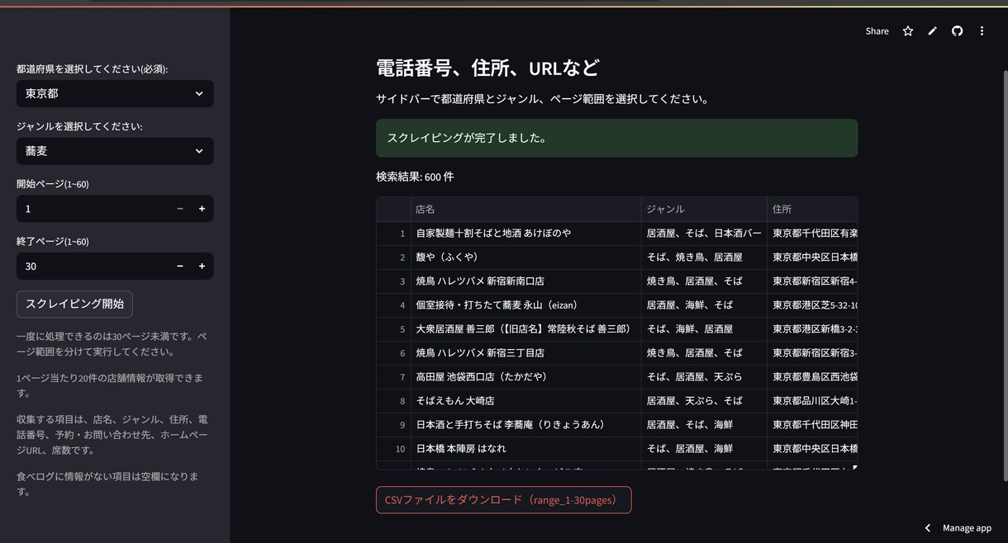
Task: Click the pencil edit icon
Action: (x=933, y=31)
